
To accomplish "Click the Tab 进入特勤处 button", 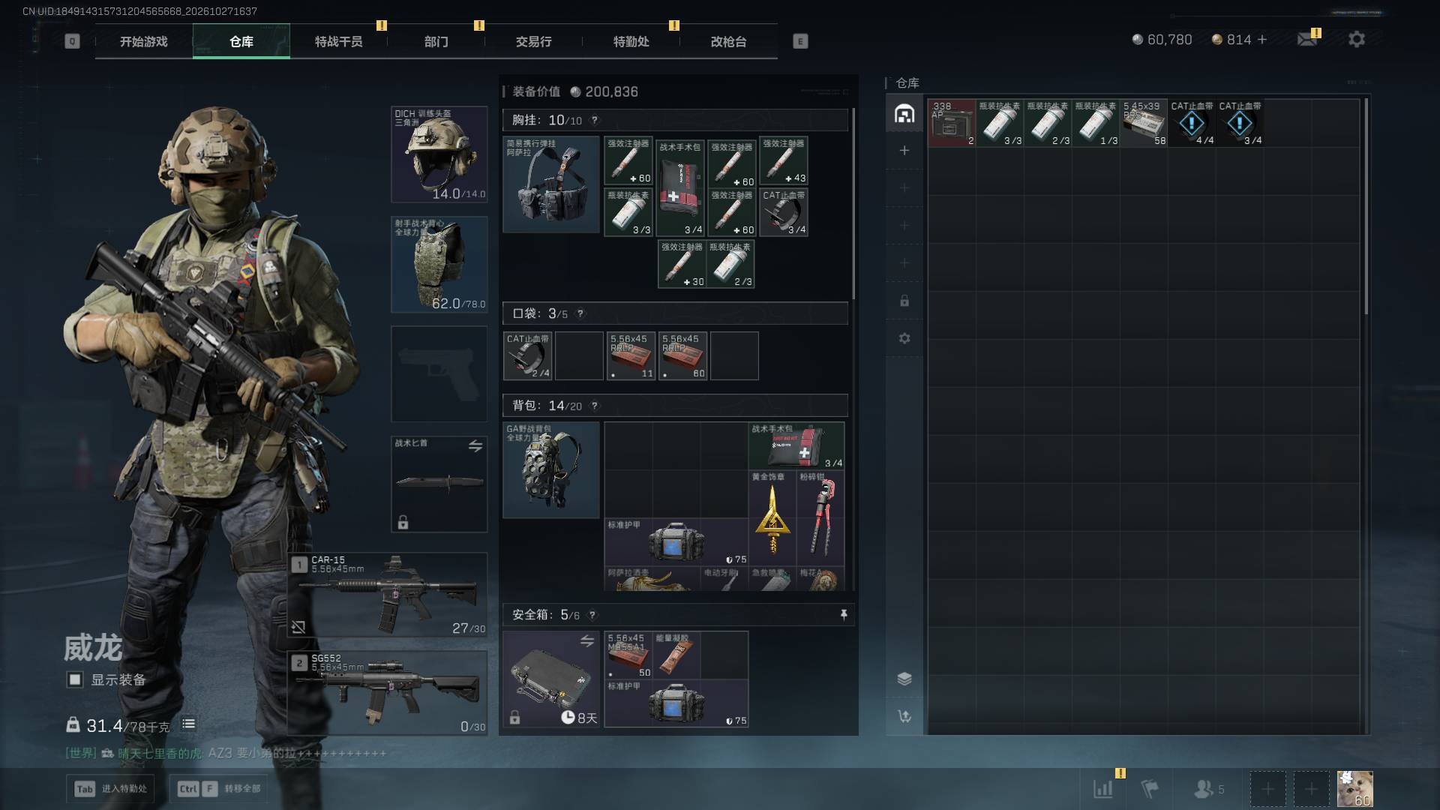I will point(111,788).
